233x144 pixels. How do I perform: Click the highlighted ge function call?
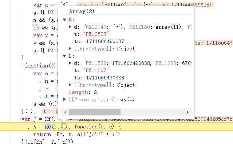coord(48,127)
